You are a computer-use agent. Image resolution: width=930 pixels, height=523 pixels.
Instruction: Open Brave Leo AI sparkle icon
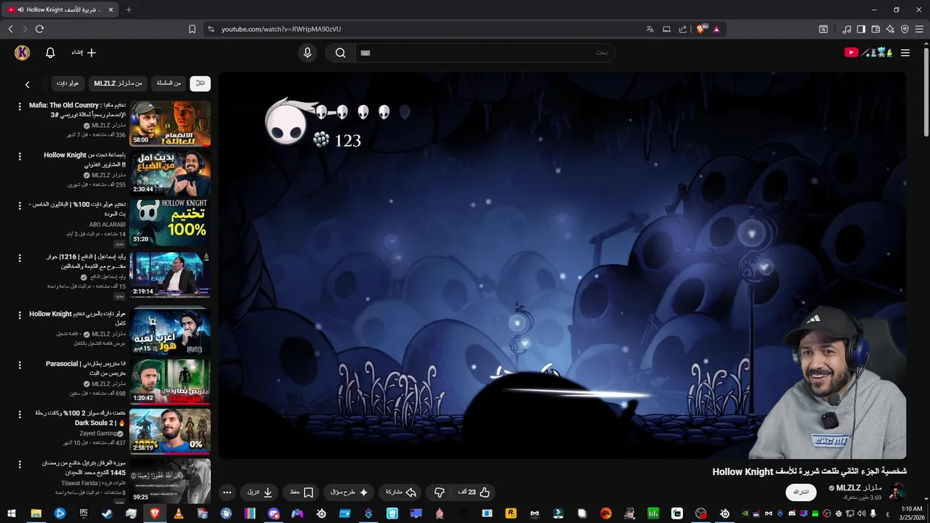890,29
